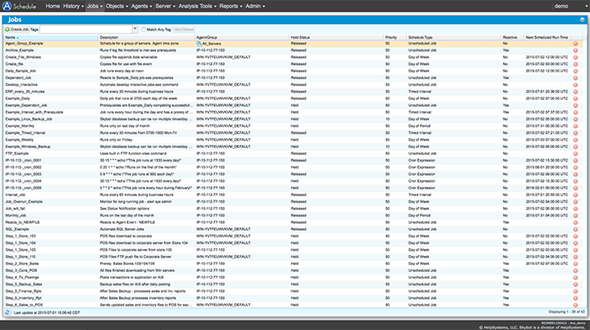Image resolution: width=590 pixels, height=330 pixels.
Task: Open the Agents menu
Action: [x=142, y=6]
